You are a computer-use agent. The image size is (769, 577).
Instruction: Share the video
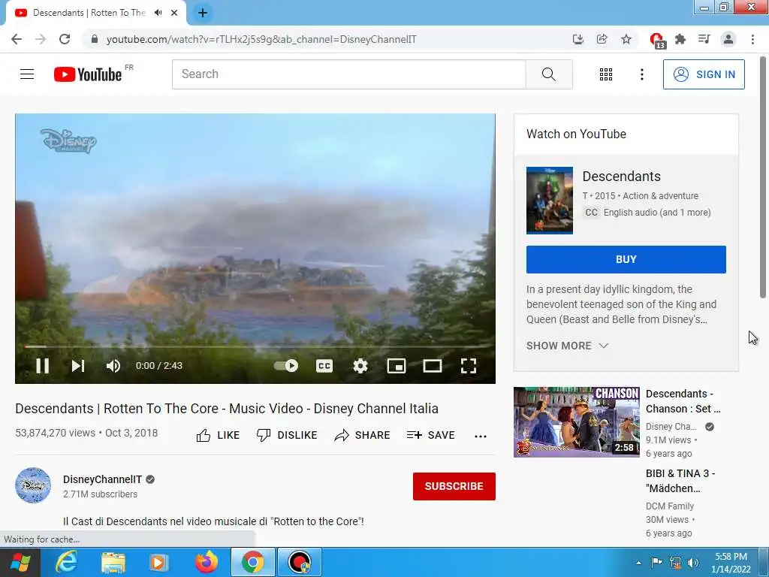coord(362,435)
